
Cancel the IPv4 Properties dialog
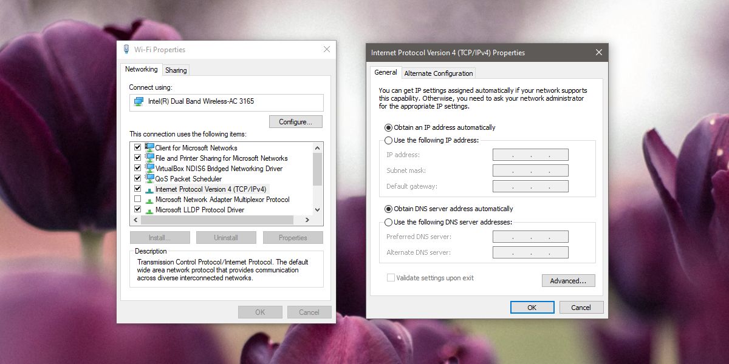(581, 308)
